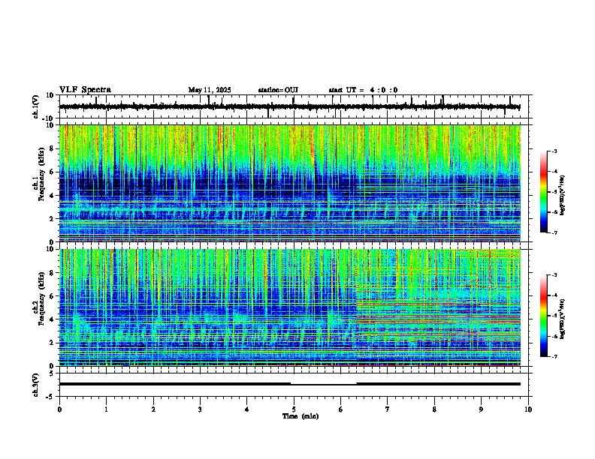Click the white gap in ch.3 bar
The width and height of the screenshot is (595, 459).
point(323,384)
